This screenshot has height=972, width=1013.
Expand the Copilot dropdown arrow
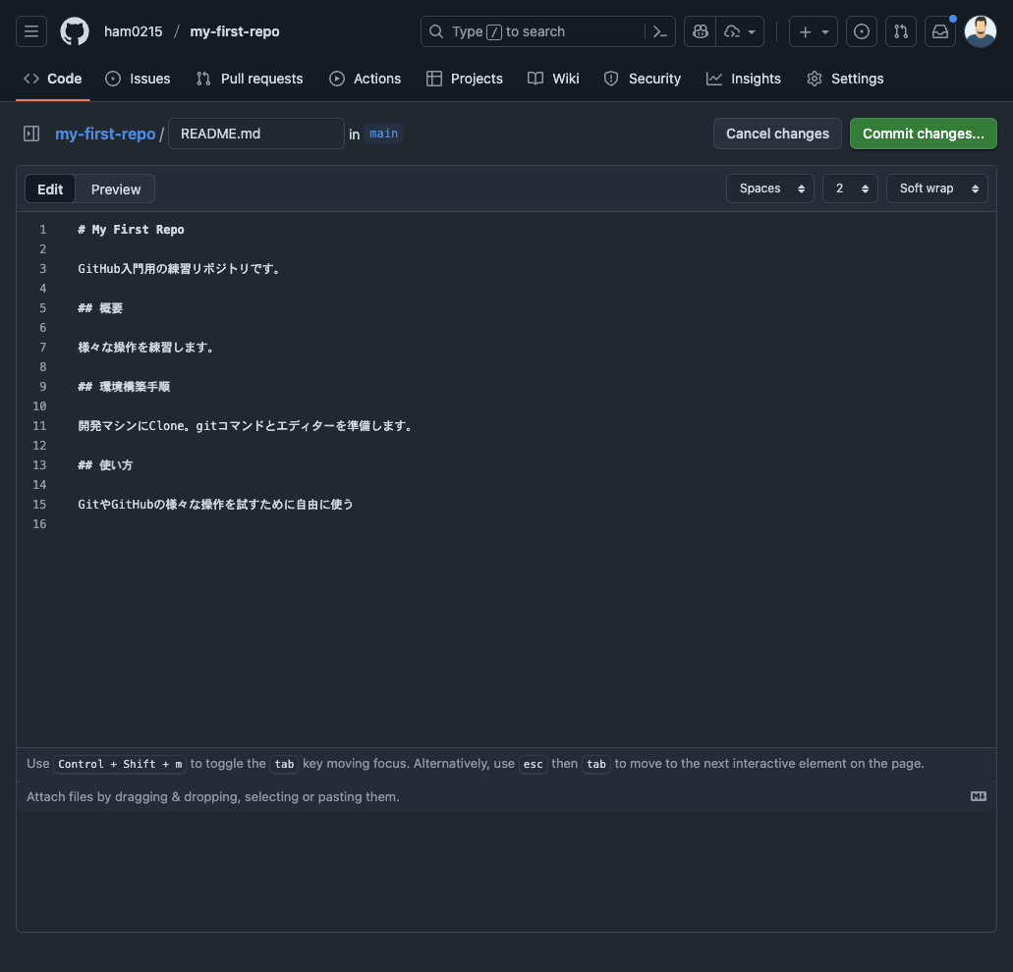752,30
